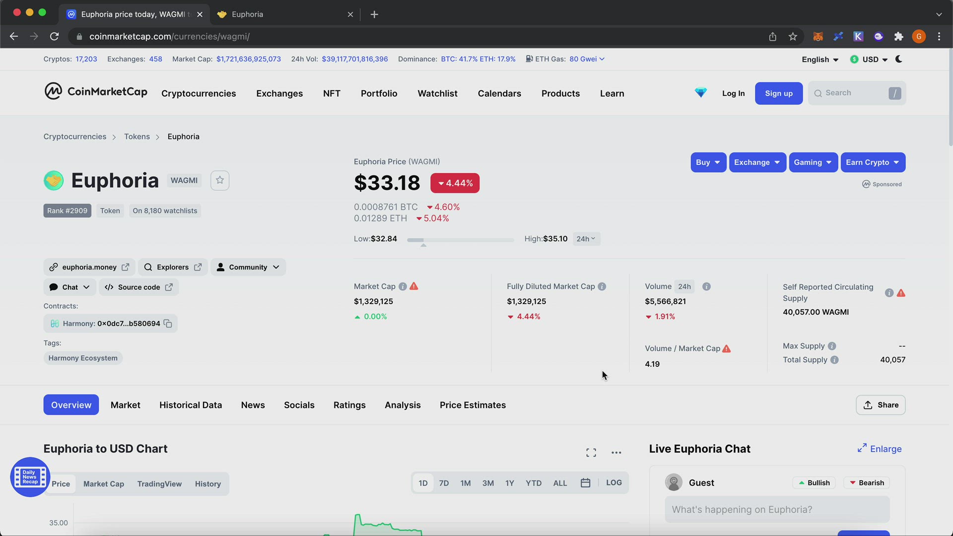Open the K browser extension
Image resolution: width=953 pixels, height=536 pixels.
point(858,36)
